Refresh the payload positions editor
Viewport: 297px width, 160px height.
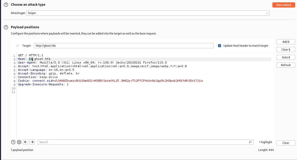pyautogui.click(x=286, y=65)
